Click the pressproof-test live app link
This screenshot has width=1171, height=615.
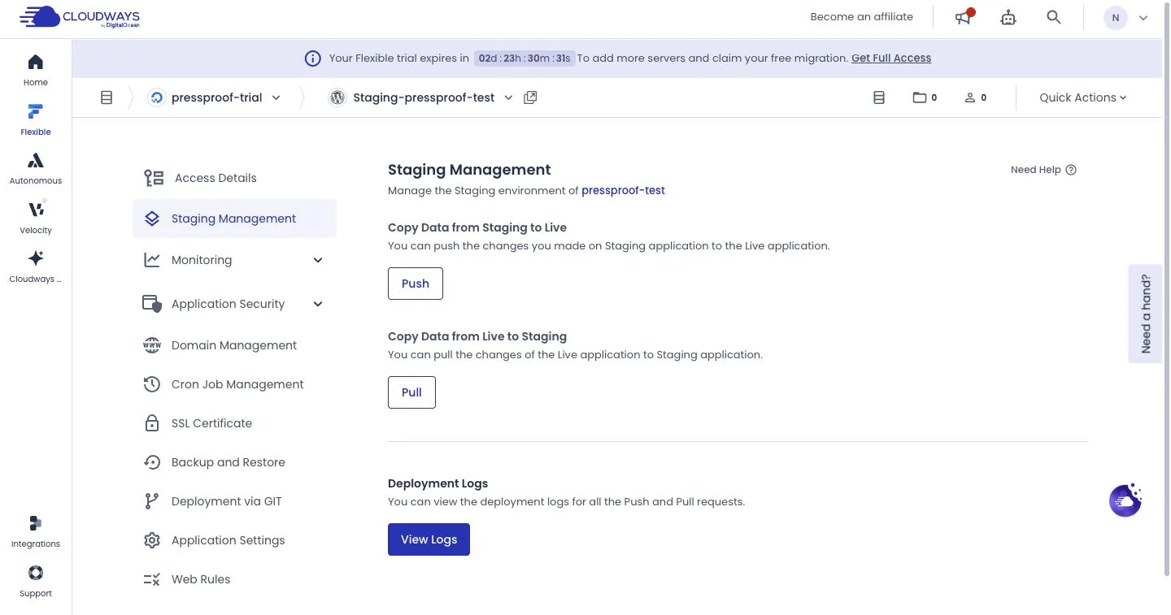point(623,190)
